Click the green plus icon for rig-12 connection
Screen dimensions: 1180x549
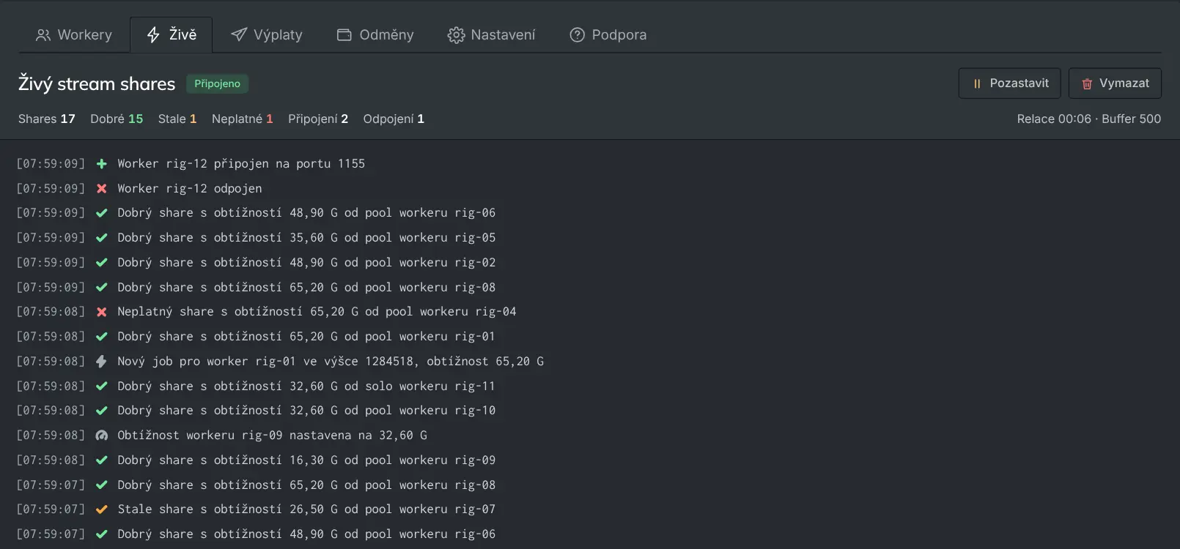[102, 164]
